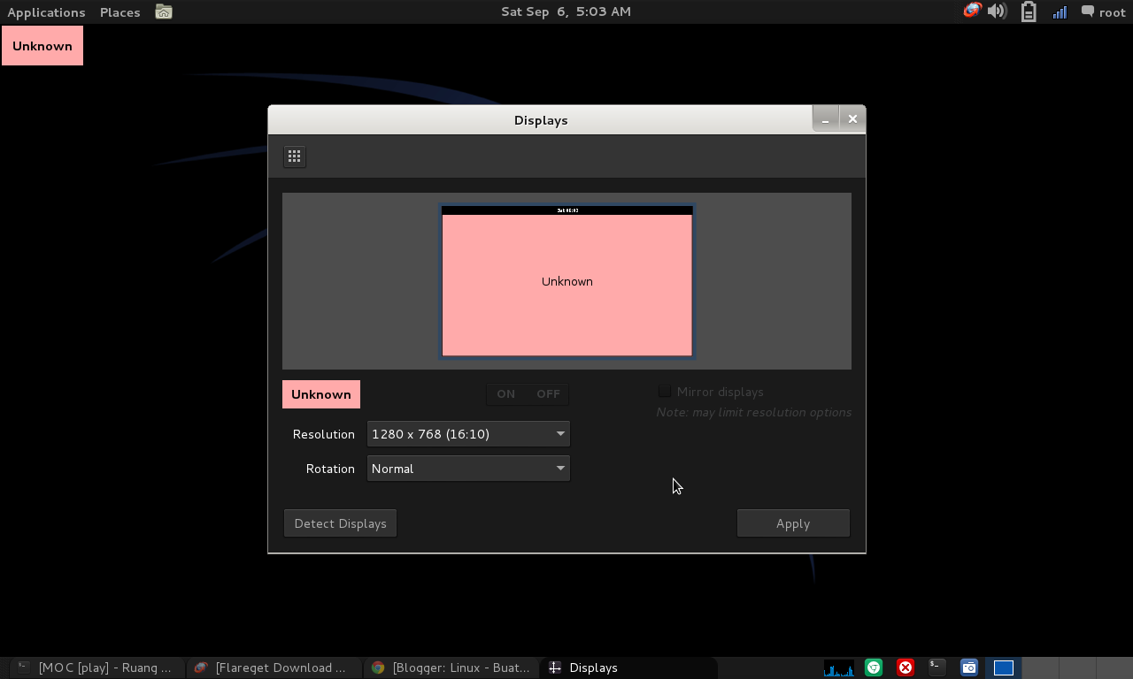Click the blue camera screenshot icon
Screen dimensions: 1133x679
coord(968,668)
